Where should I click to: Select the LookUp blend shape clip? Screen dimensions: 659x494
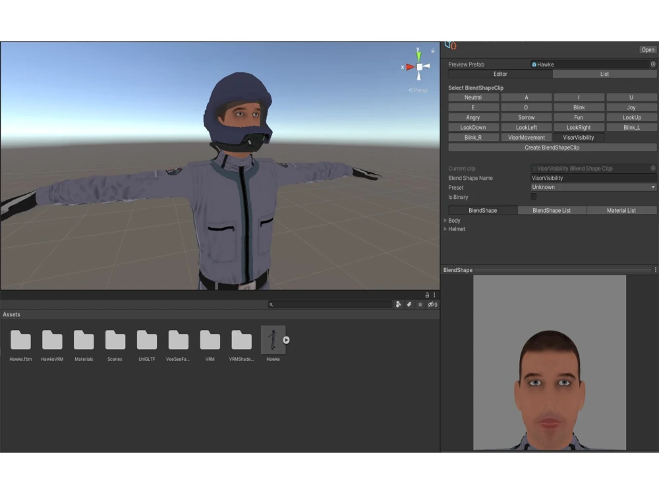pyautogui.click(x=631, y=117)
